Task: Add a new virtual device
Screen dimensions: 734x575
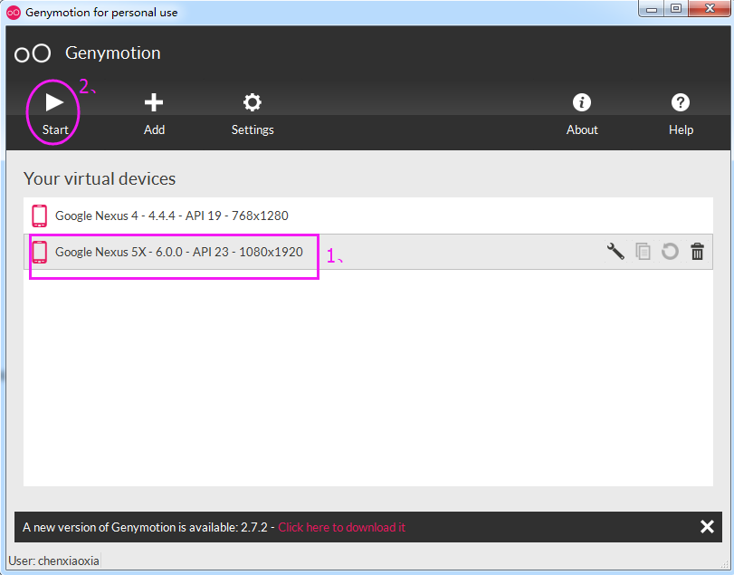Action: 154,114
